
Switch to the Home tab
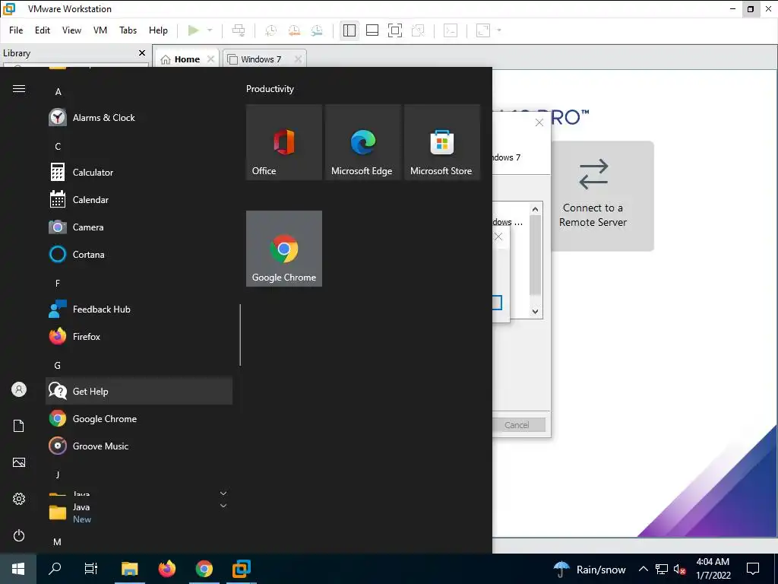pos(187,59)
